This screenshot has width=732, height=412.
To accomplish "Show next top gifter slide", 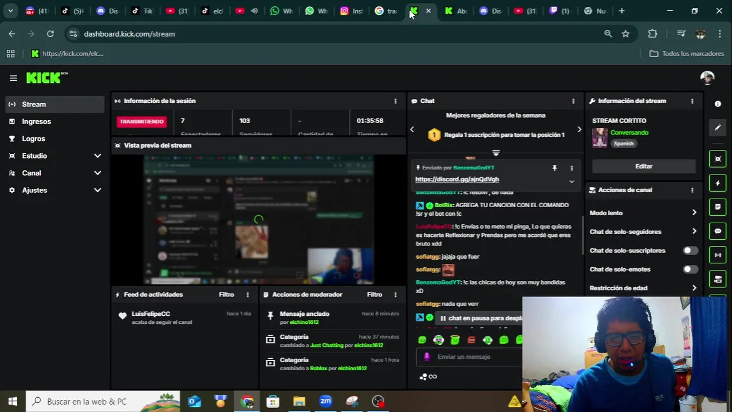I will pyautogui.click(x=579, y=129).
